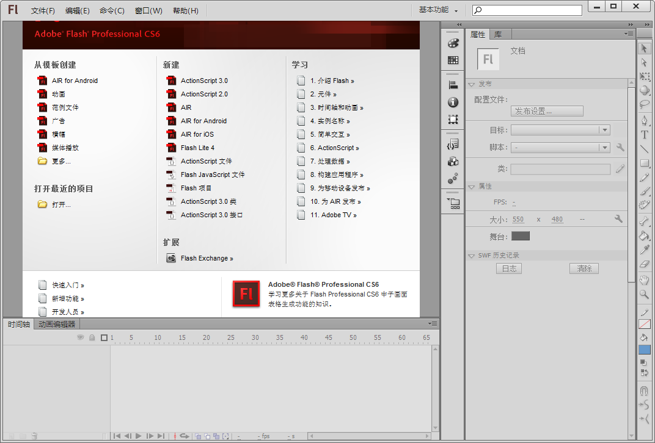655x443 pixels.
Task: Select the Rectangle tool
Action: [x=644, y=163]
